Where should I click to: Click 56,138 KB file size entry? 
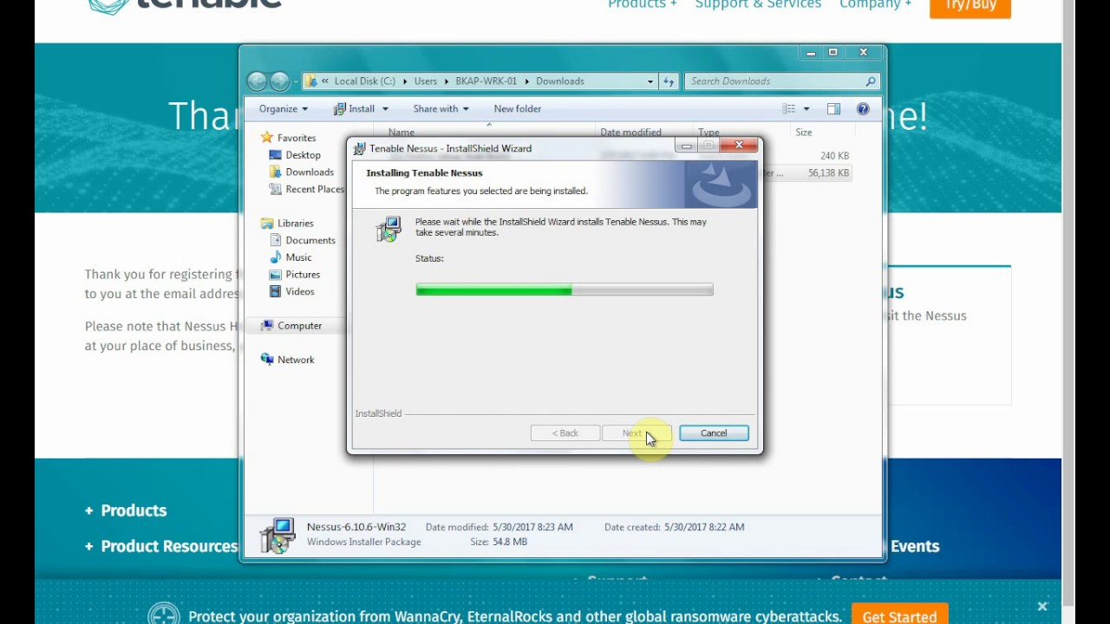pos(829,173)
